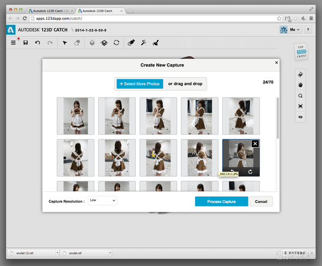Expand sculpt.stl download options arrow
Viewport: 322px width, 266px height.
click(110, 253)
